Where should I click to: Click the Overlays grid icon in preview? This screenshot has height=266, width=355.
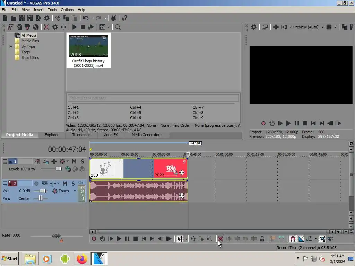pos(329,27)
